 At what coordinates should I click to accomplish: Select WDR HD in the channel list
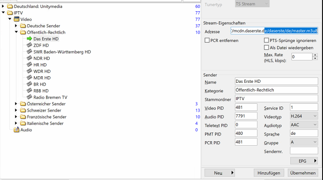(42, 71)
